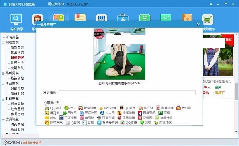Click the store awning toolbar icon

coord(101,18)
